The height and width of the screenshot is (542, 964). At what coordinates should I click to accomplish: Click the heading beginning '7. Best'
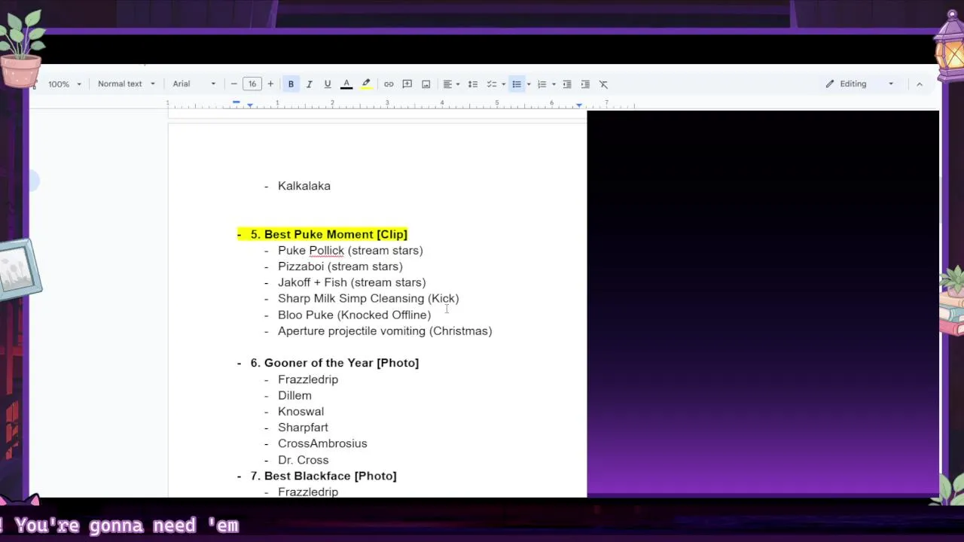pos(323,476)
